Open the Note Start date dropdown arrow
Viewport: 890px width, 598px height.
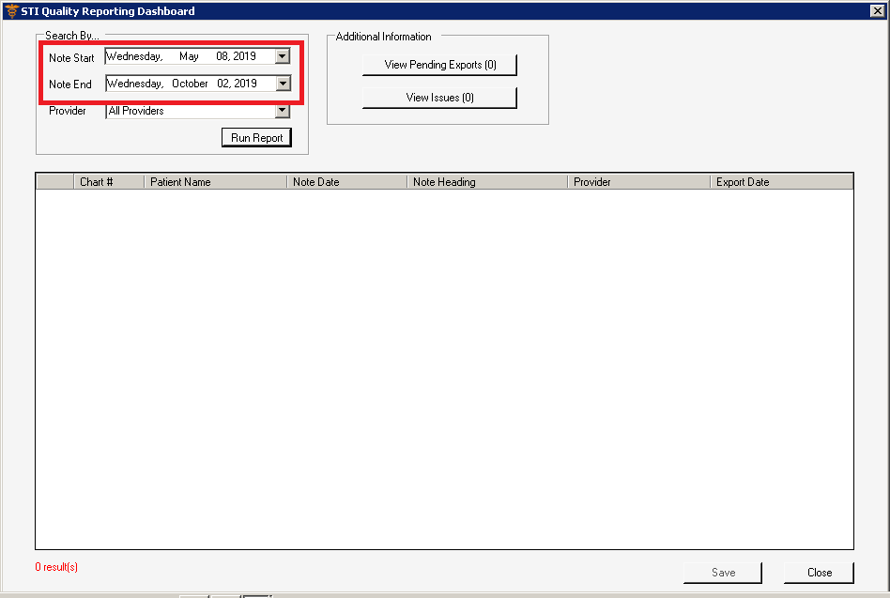(x=282, y=56)
